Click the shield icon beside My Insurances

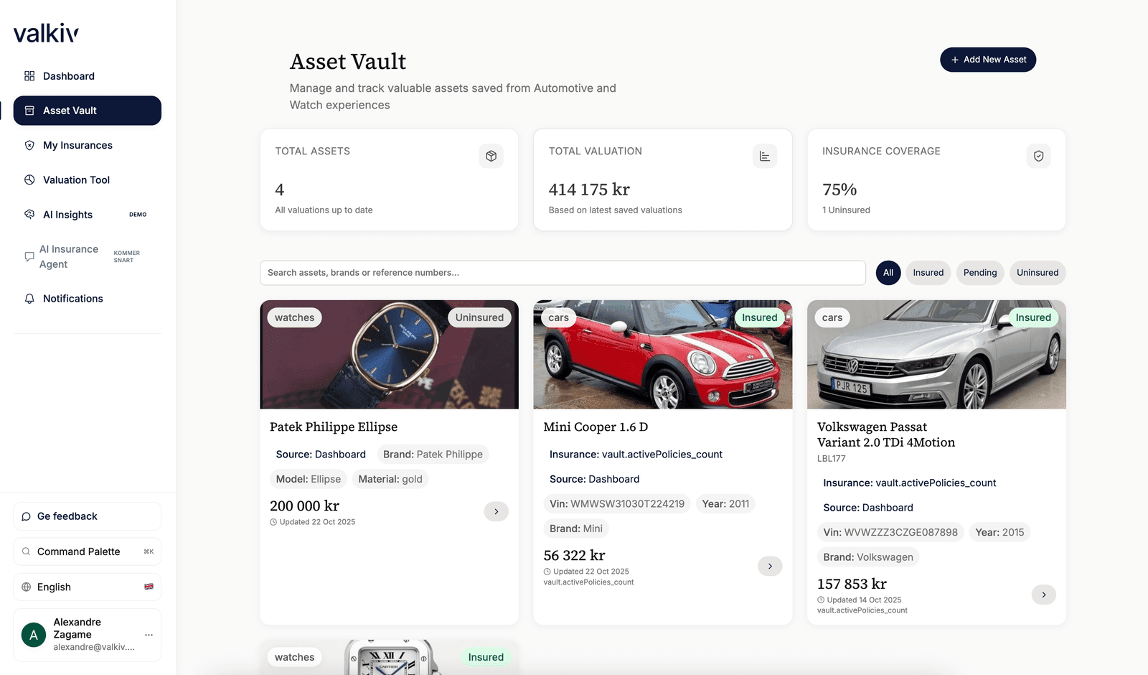[x=29, y=145]
